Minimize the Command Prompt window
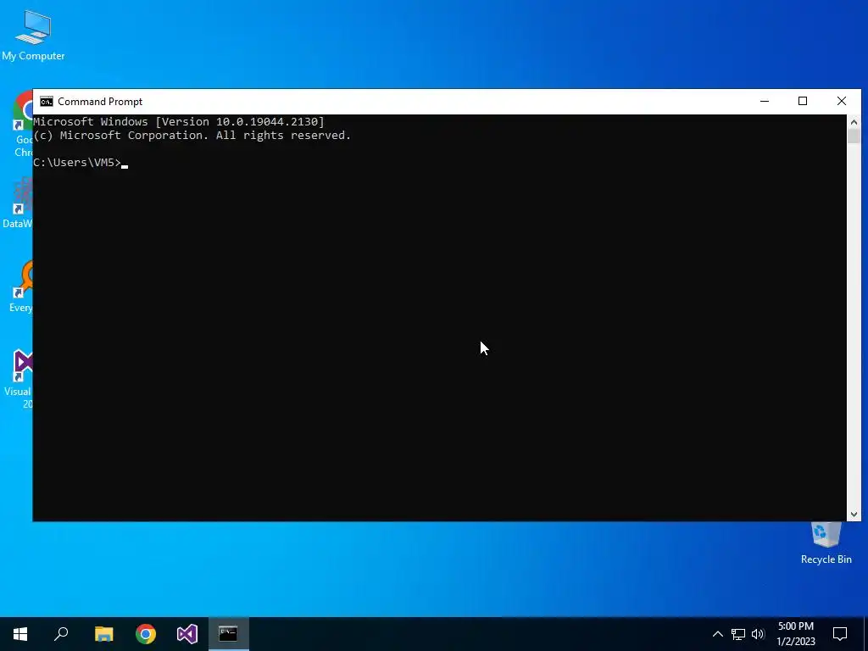This screenshot has width=868, height=651. 765,102
